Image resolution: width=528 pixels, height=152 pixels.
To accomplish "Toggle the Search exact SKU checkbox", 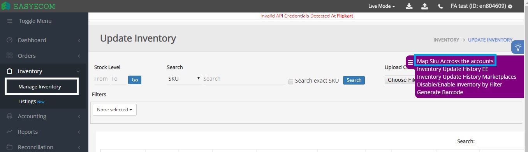I will [x=290, y=81].
